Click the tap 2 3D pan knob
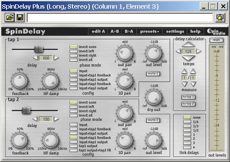This screenshot has height=162, width=230. pyautogui.click(x=125, y=140)
